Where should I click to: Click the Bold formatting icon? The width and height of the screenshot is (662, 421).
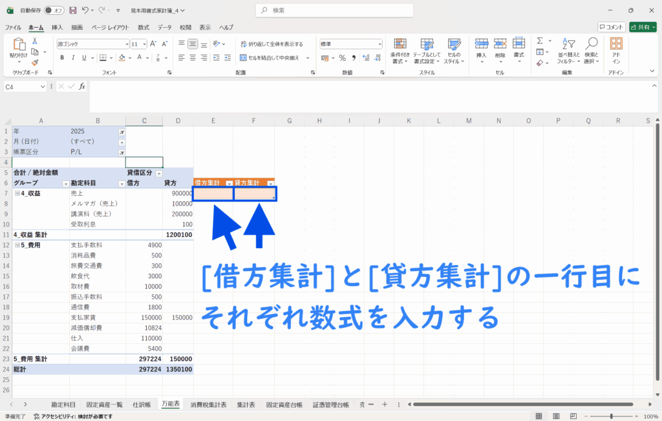(62, 58)
